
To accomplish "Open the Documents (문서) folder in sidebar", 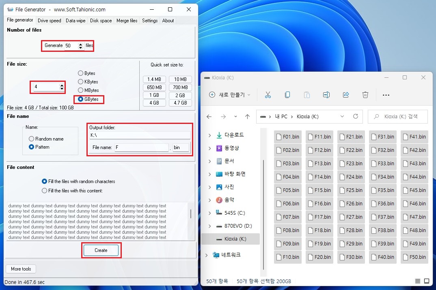I will 229,161.
